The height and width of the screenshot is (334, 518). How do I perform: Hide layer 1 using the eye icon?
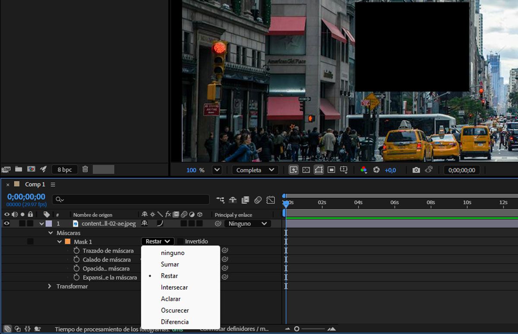[7, 224]
